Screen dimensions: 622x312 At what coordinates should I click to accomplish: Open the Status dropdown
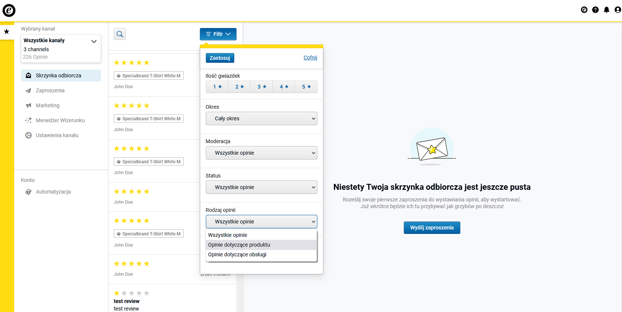pos(262,187)
